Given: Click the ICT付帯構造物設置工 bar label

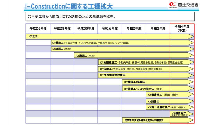Looking at the screenshot, I should point(112,75).
